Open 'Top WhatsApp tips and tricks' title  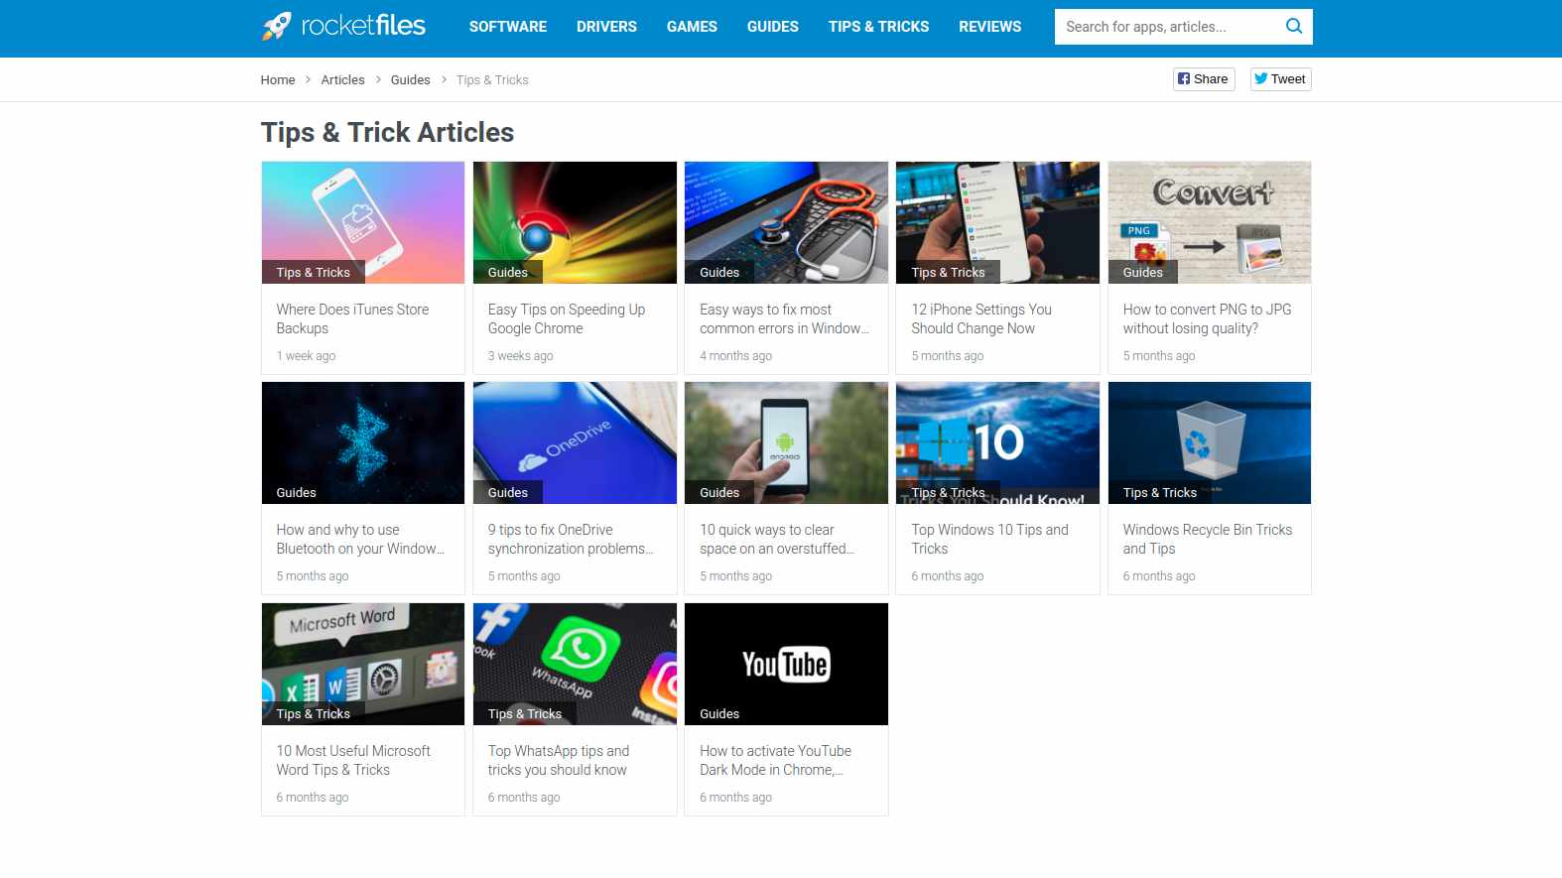[x=559, y=760]
